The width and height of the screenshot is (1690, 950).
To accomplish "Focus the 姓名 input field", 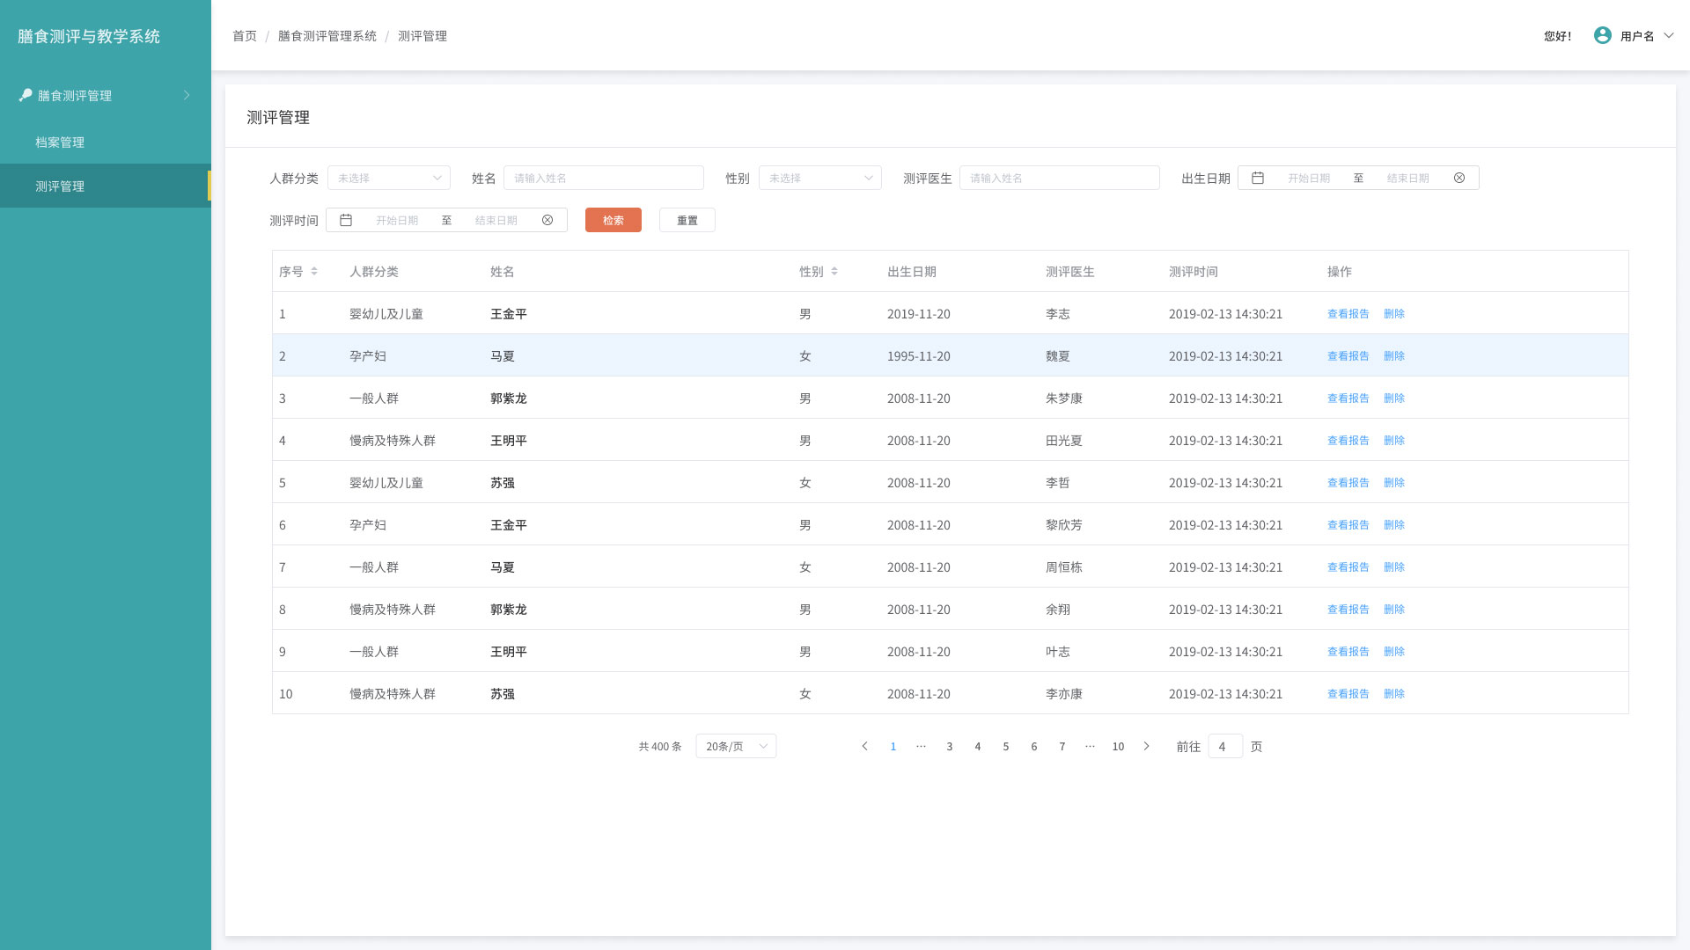I will click(x=604, y=178).
